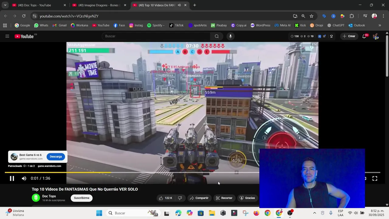Open the zoom magnifier in address bar
Screen dimensions: 389x219
(x=303, y=16)
